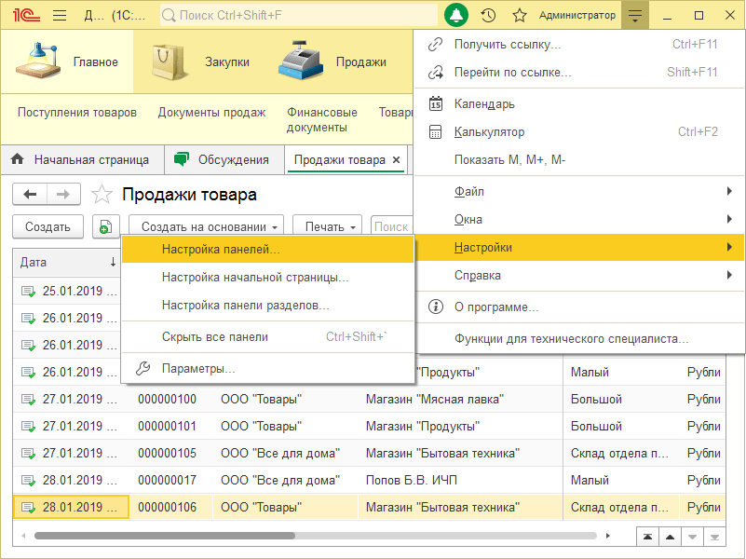Open О программе info item
The height and width of the screenshot is (559, 746).
[x=579, y=307]
